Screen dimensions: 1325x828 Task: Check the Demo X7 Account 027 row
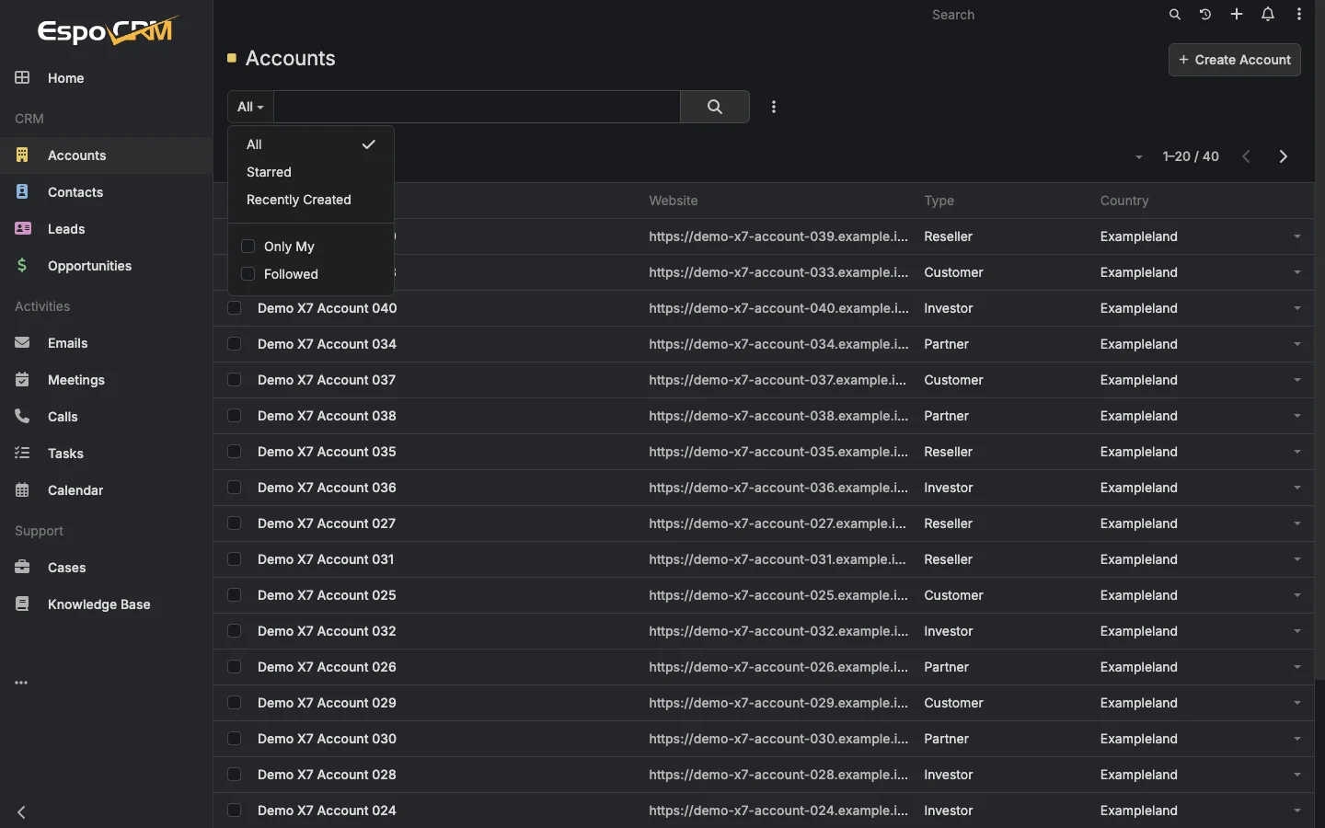(235, 523)
